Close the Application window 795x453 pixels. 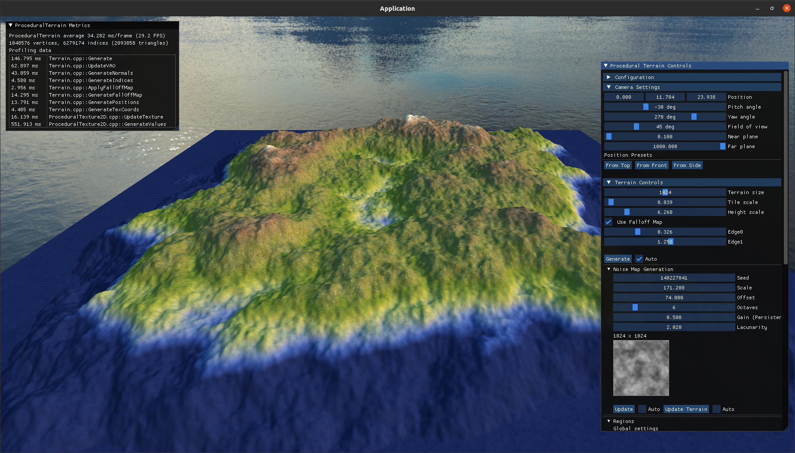pyautogui.click(x=787, y=8)
